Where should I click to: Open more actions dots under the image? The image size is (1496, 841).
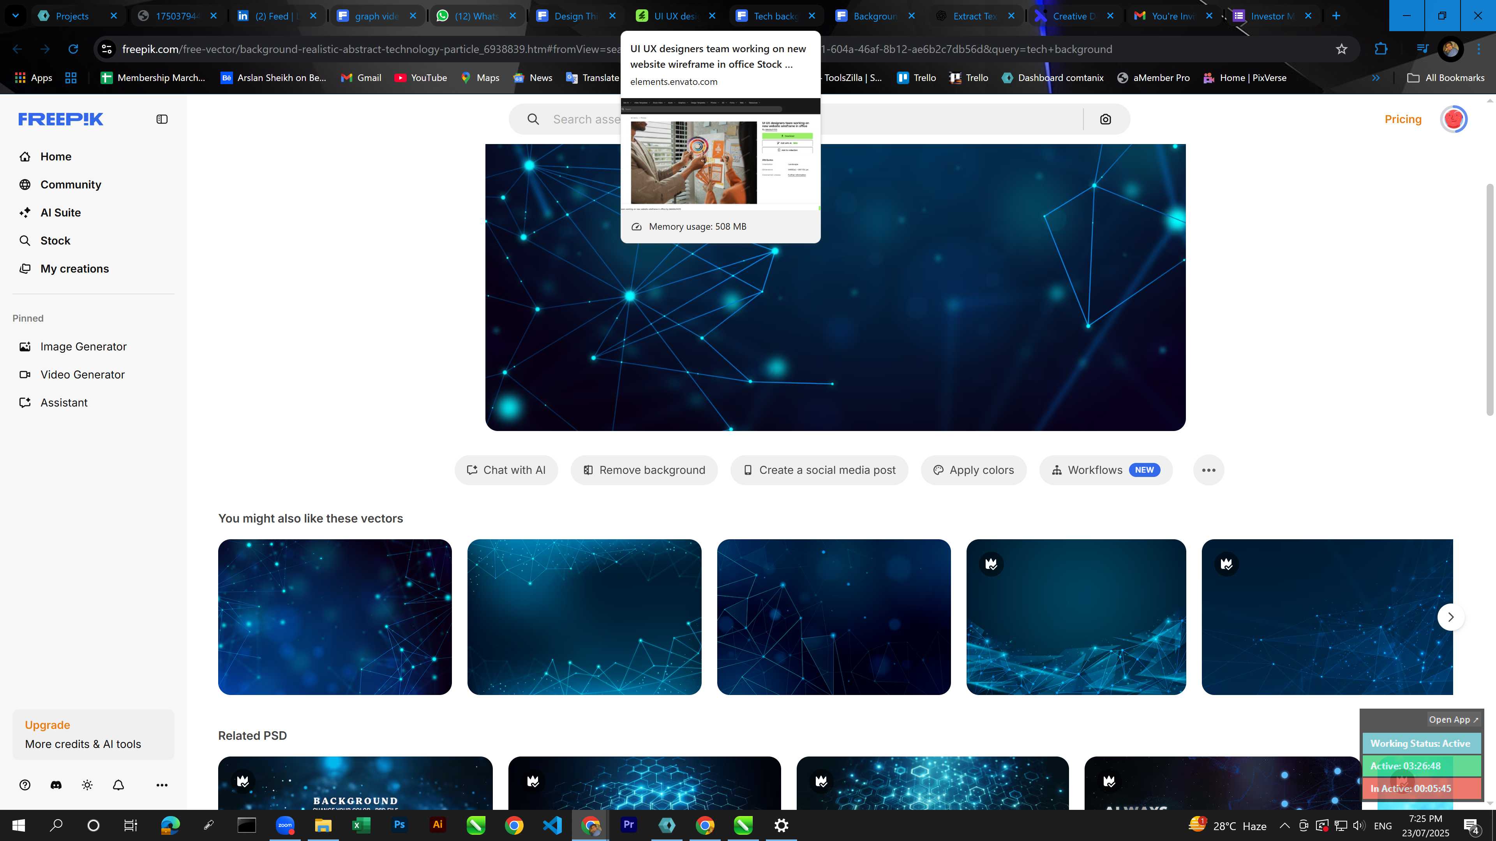pyautogui.click(x=1208, y=470)
